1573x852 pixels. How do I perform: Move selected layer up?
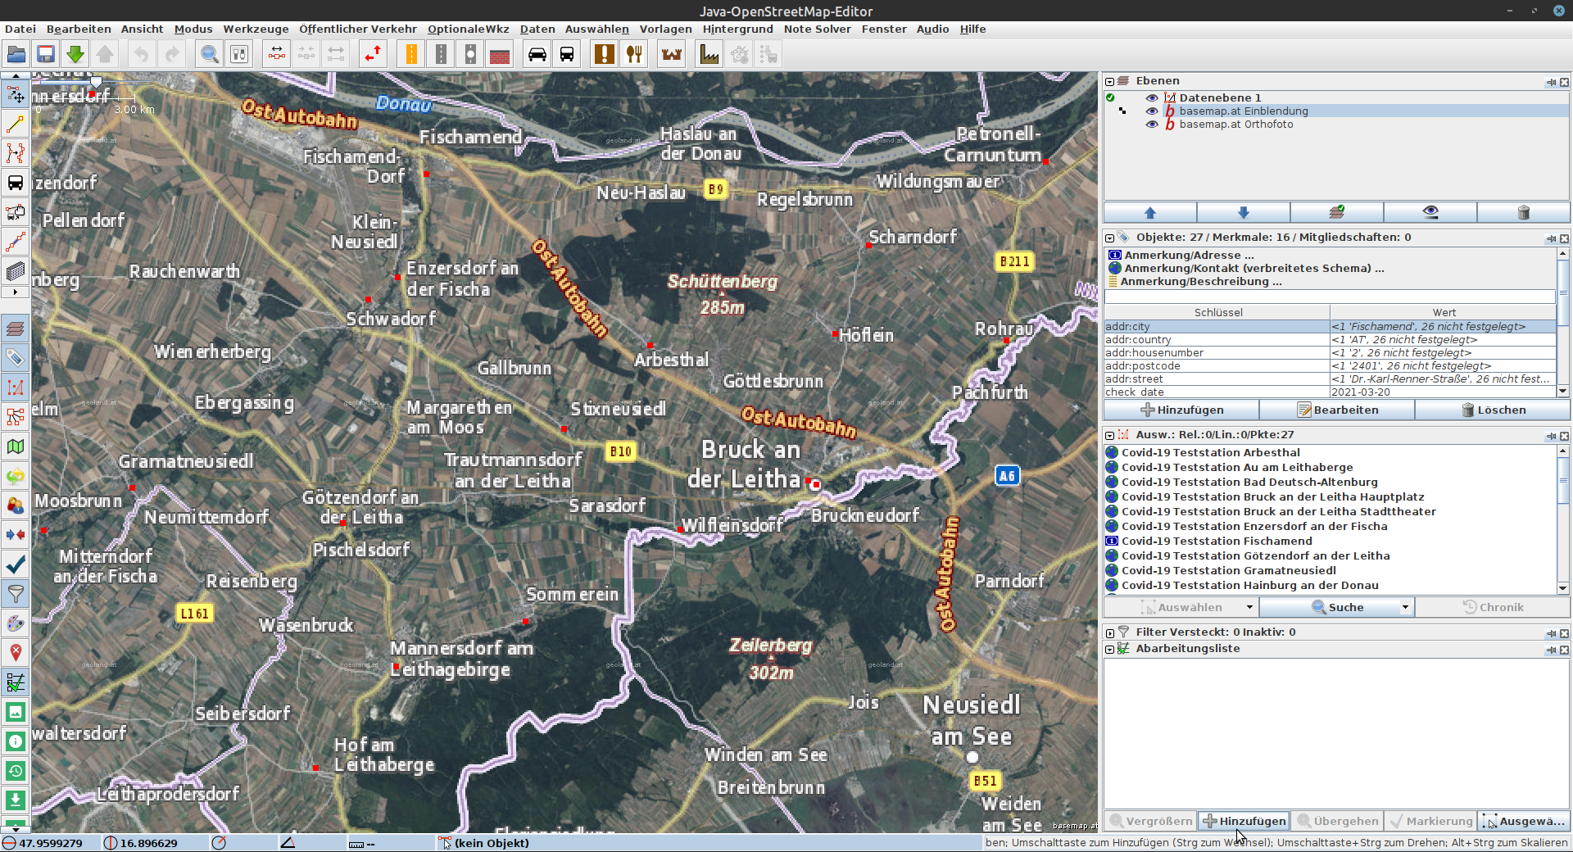pos(1150,213)
